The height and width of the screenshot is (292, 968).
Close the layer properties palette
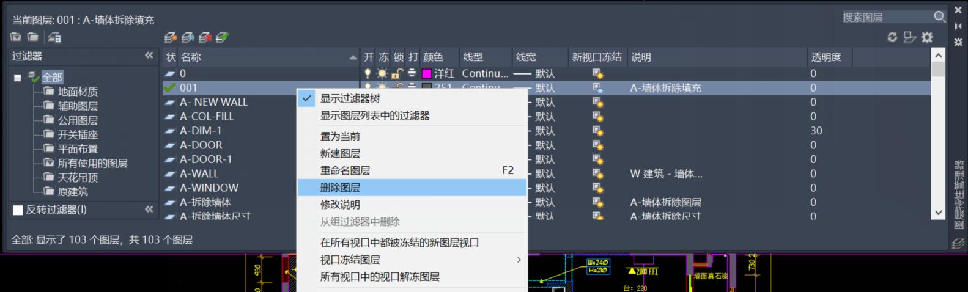tap(958, 10)
